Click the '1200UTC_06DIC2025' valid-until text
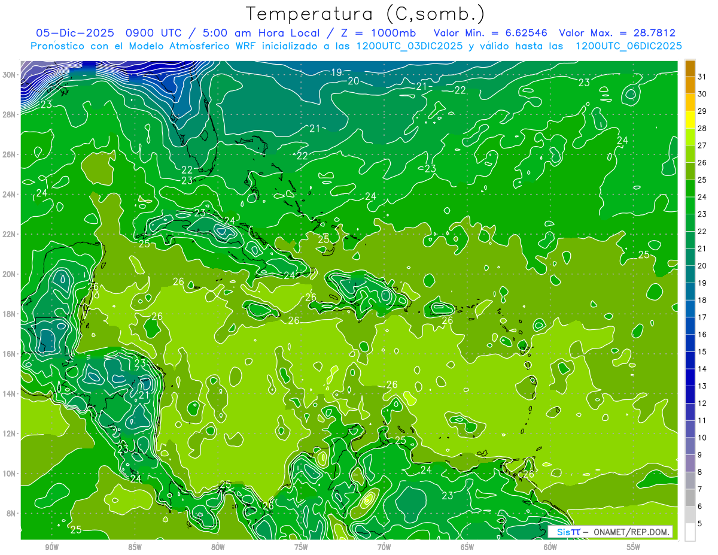This screenshot has height=555, width=718. [628, 46]
